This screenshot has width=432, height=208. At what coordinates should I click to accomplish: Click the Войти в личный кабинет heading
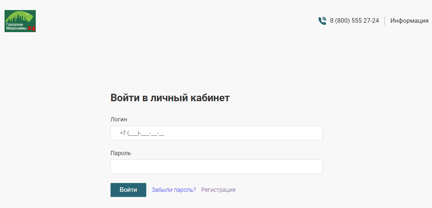pyautogui.click(x=170, y=98)
